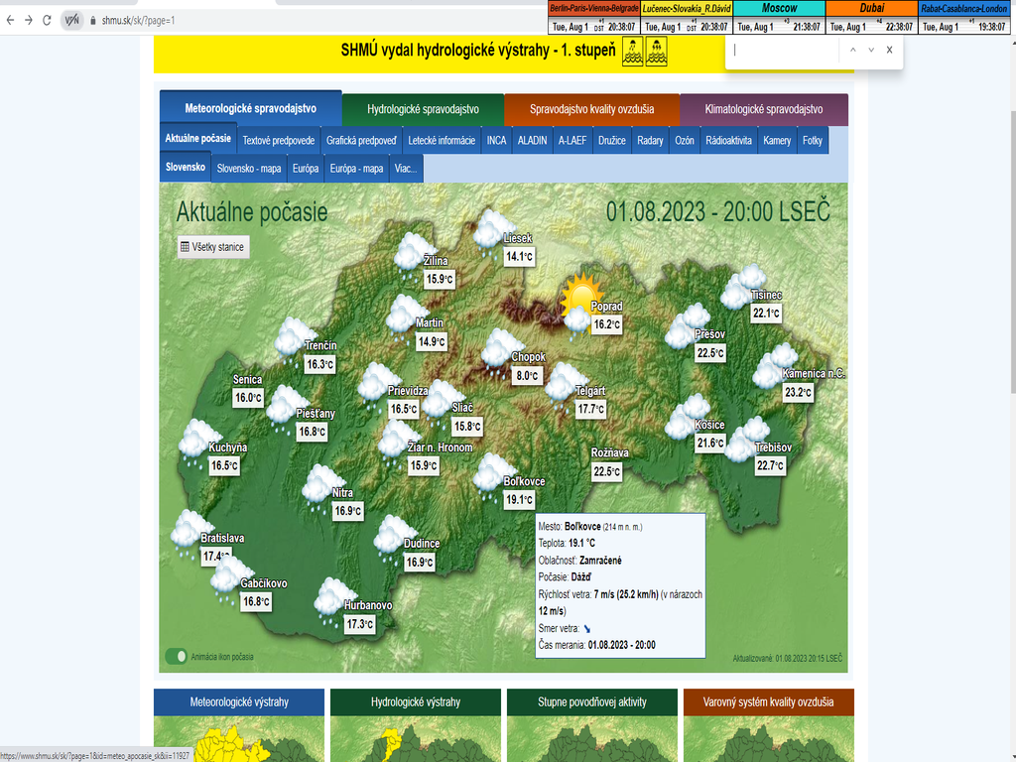Open Meteorologické výstrahy panel header
Viewport: 1016px width, 762px height.
pyautogui.click(x=239, y=701)
